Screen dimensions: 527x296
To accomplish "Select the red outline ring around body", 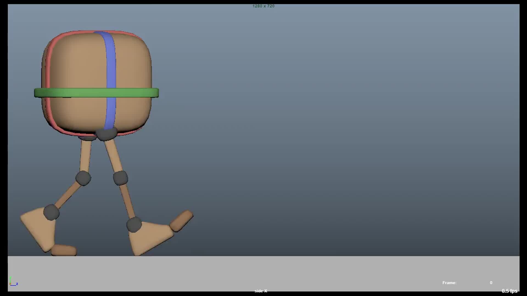I will pos(48,69).
